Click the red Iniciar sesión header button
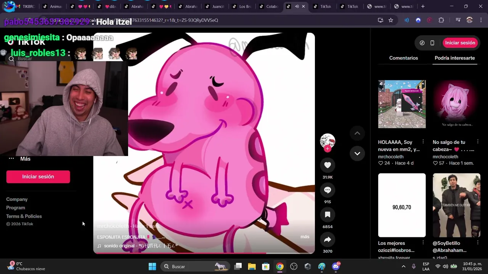The image size is (488, 274). point(460,43)
